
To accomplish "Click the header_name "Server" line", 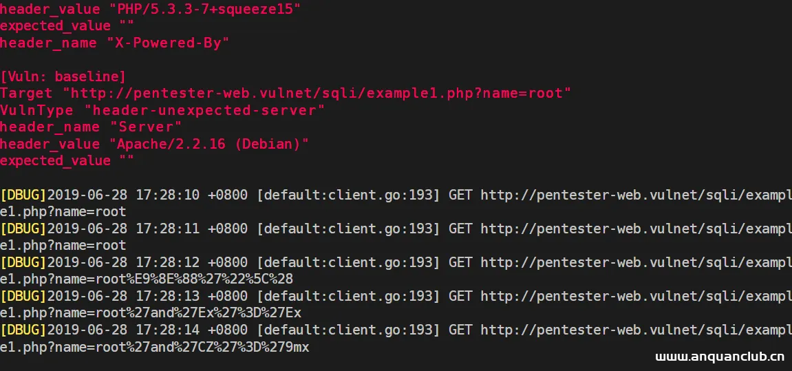I will [91, 127].
